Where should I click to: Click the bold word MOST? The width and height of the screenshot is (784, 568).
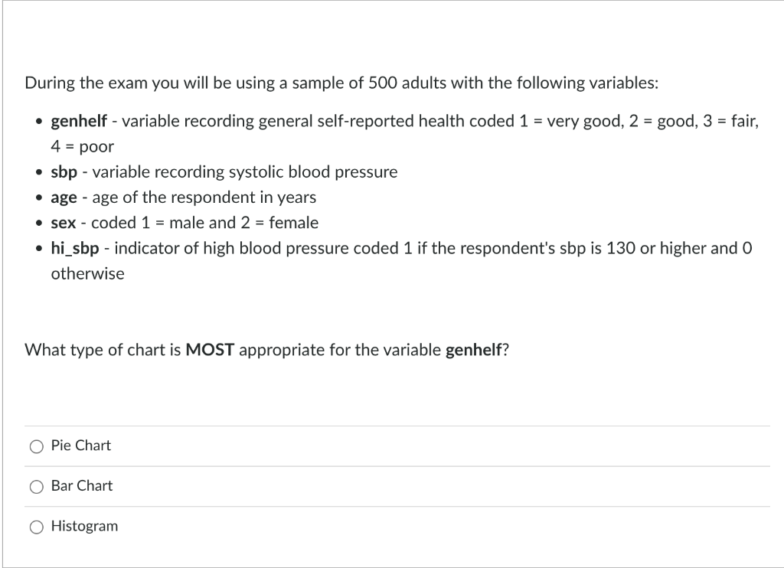tap(210, 350)
